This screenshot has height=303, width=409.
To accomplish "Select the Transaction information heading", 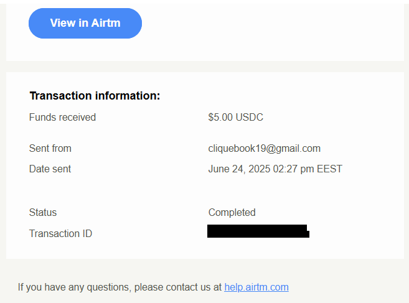I will 95,96.
